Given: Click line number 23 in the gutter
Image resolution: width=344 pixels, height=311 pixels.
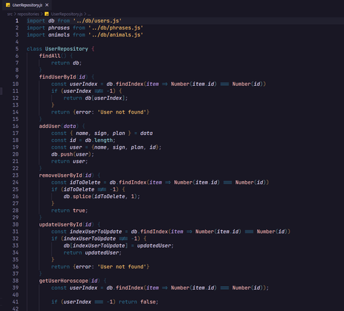Looking at the screenshot, I should pos(15,175).
